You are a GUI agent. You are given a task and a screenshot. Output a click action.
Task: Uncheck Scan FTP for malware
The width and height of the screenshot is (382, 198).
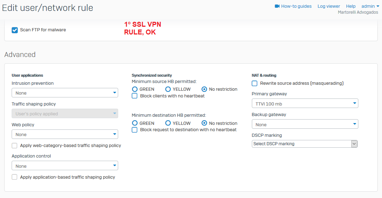pos(14,30)
